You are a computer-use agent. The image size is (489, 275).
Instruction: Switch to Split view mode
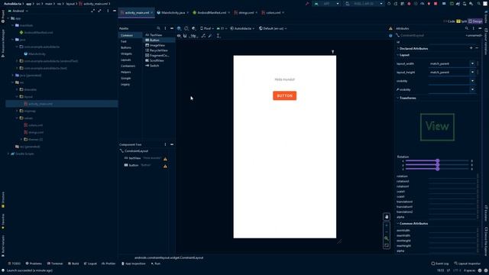[x=462, y=21]
